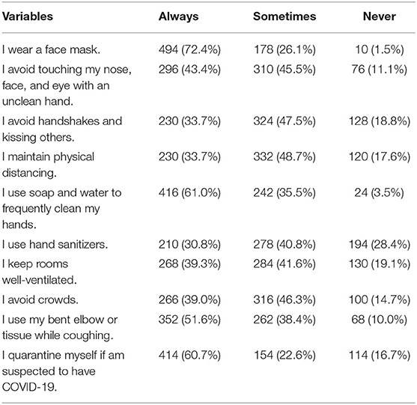Click the 114 (16.7%) cell

point(380,356)
